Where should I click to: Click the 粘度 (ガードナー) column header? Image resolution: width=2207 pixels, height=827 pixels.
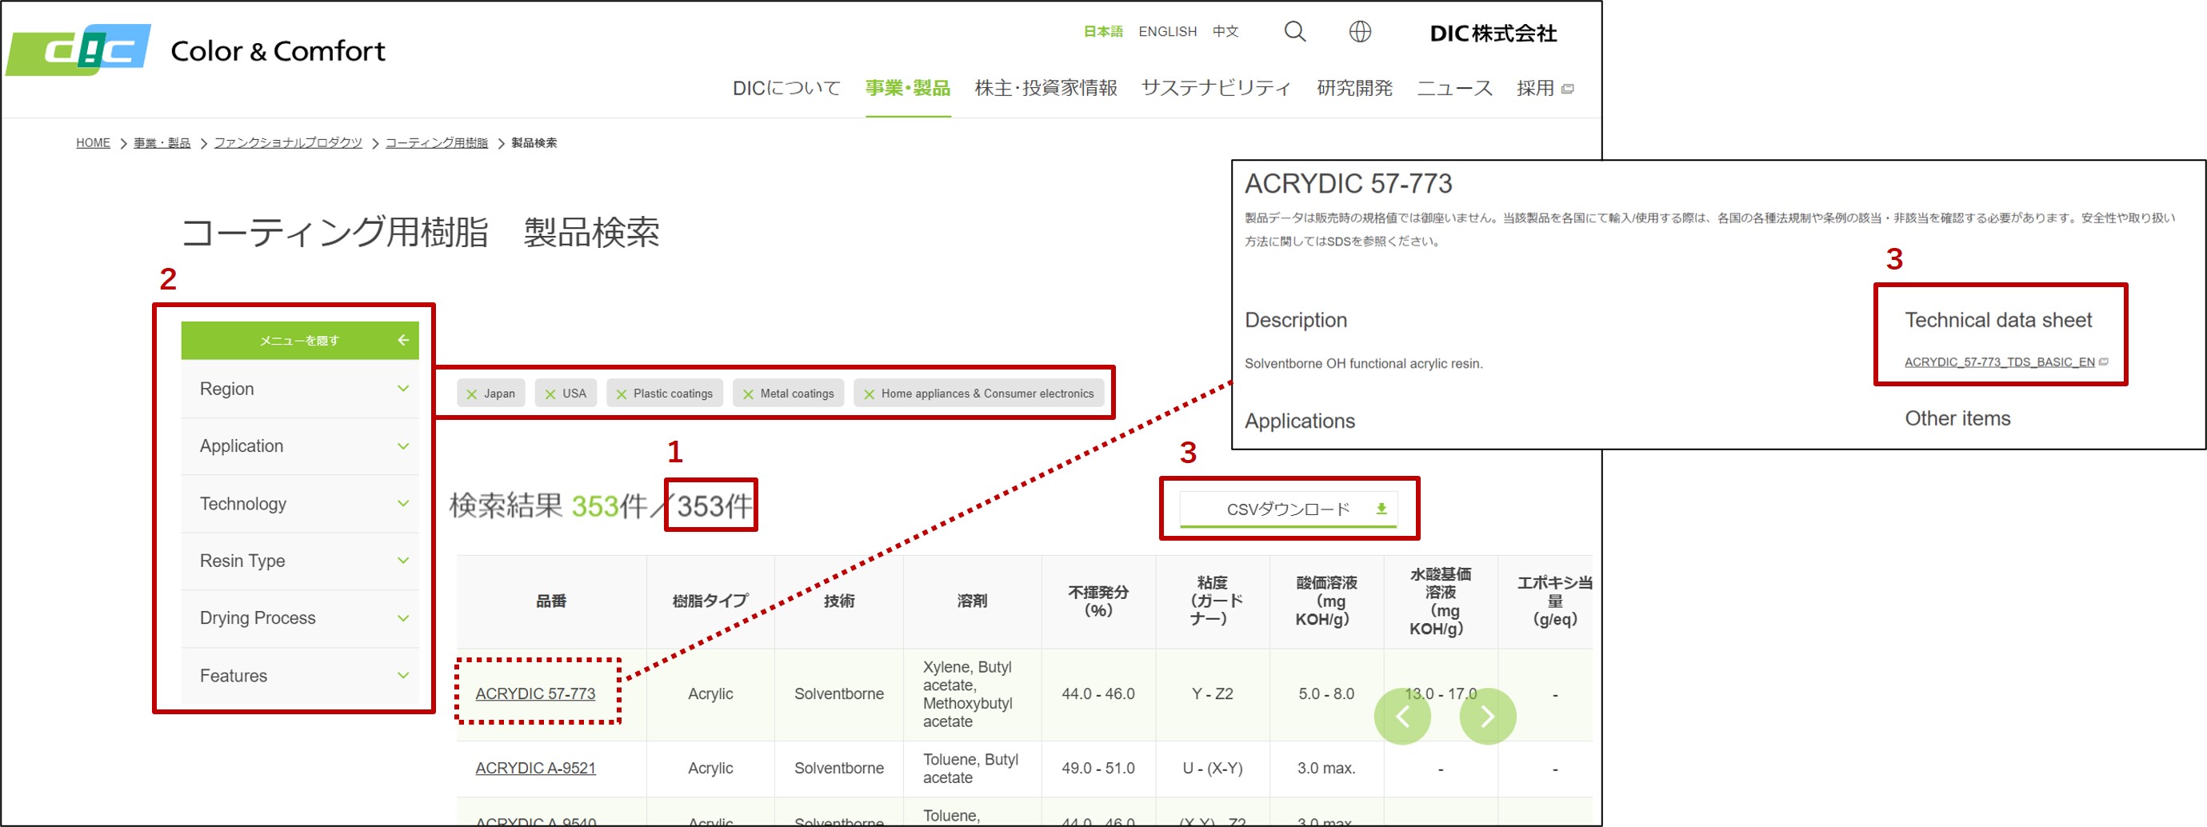[x=1213, y=601]
